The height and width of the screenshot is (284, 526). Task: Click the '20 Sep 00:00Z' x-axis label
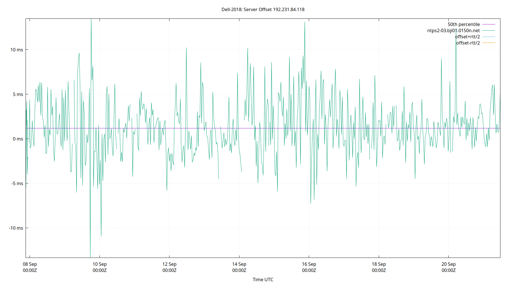coord(449,267)
